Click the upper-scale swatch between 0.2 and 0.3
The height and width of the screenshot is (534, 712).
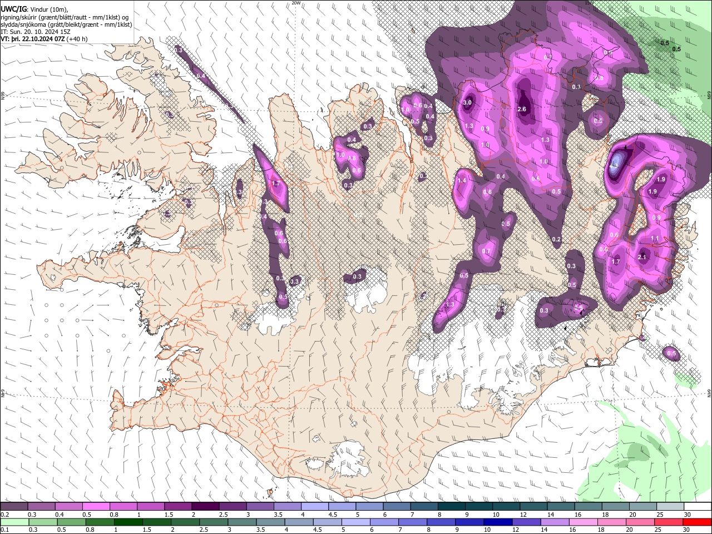(14, 507)
